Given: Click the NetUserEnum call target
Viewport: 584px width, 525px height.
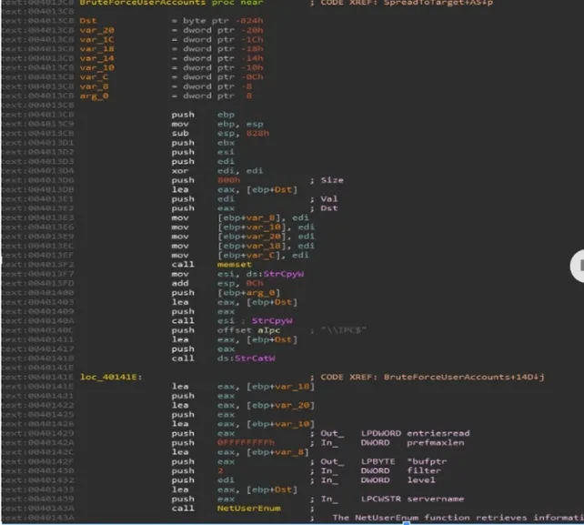Looking at the screenshot, I should coord(249,509).
